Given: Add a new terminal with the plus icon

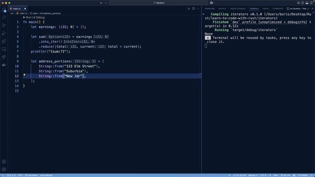Looking at the screenshot, I should tap(313, 9).
